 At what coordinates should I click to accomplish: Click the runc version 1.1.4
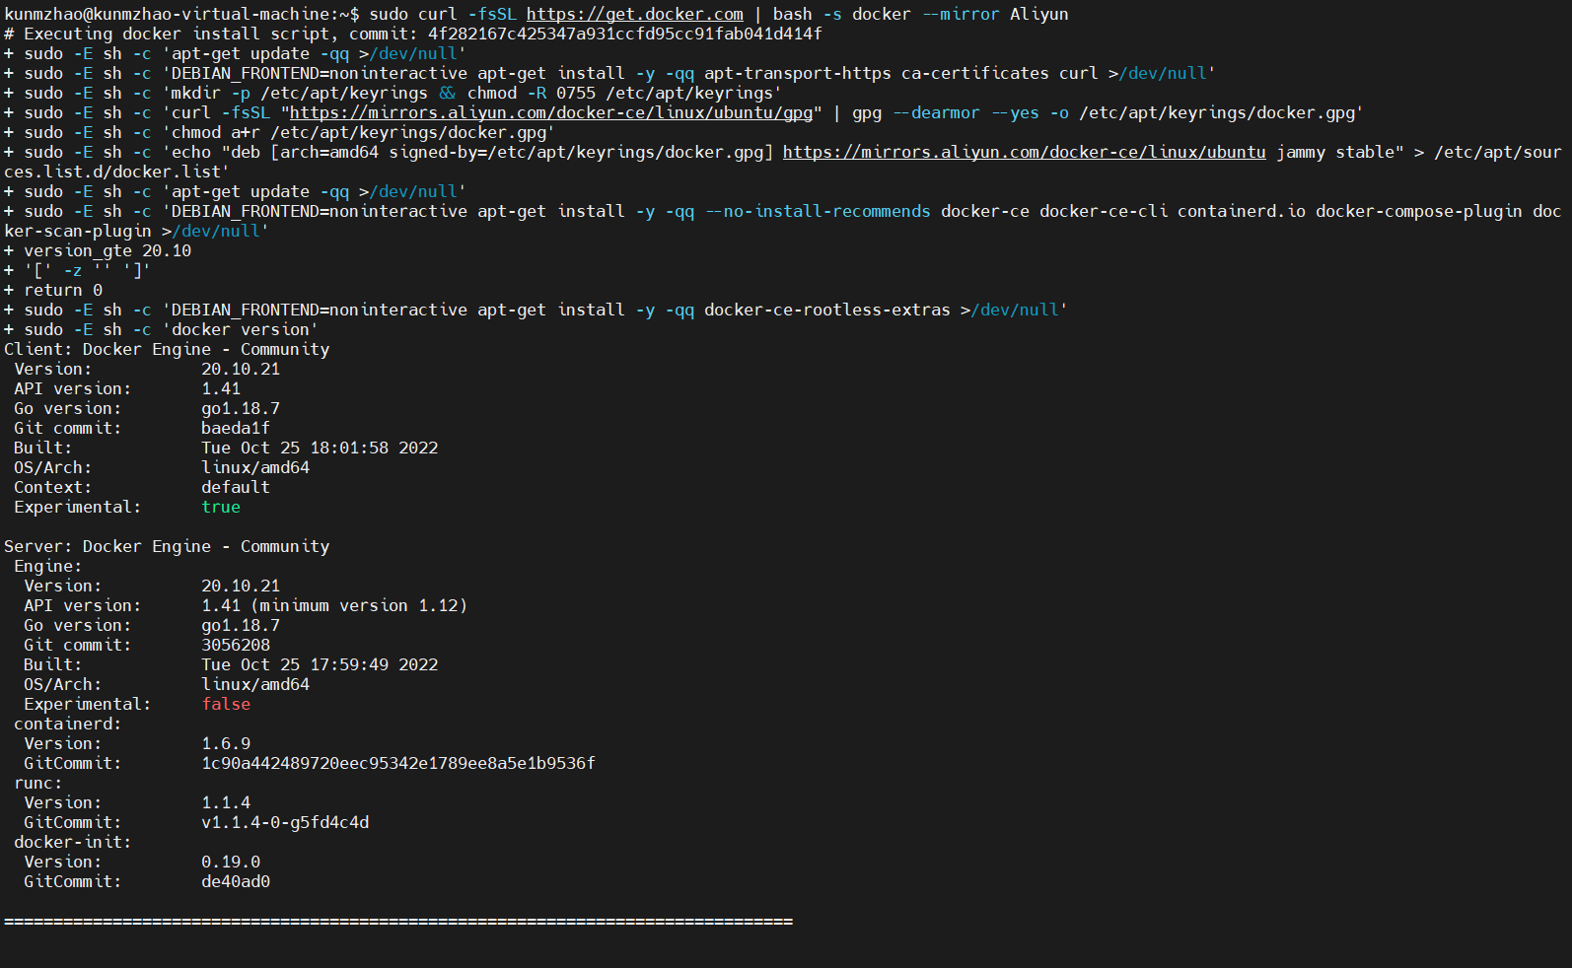tap(226, 802)
